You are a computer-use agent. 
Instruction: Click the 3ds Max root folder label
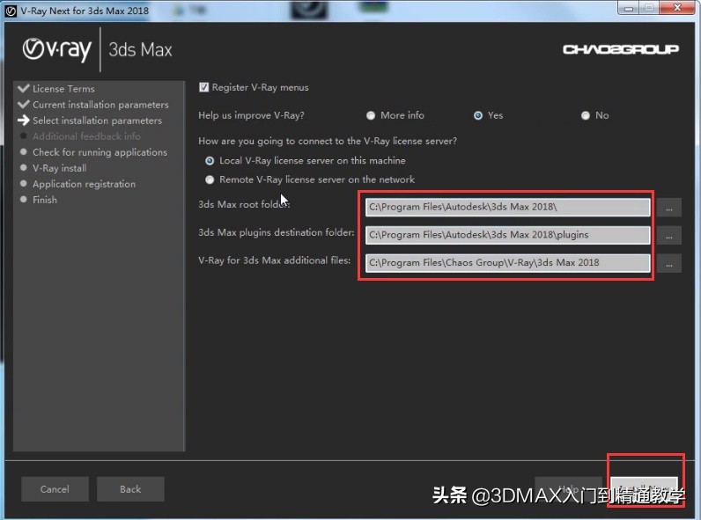[244, 204]
